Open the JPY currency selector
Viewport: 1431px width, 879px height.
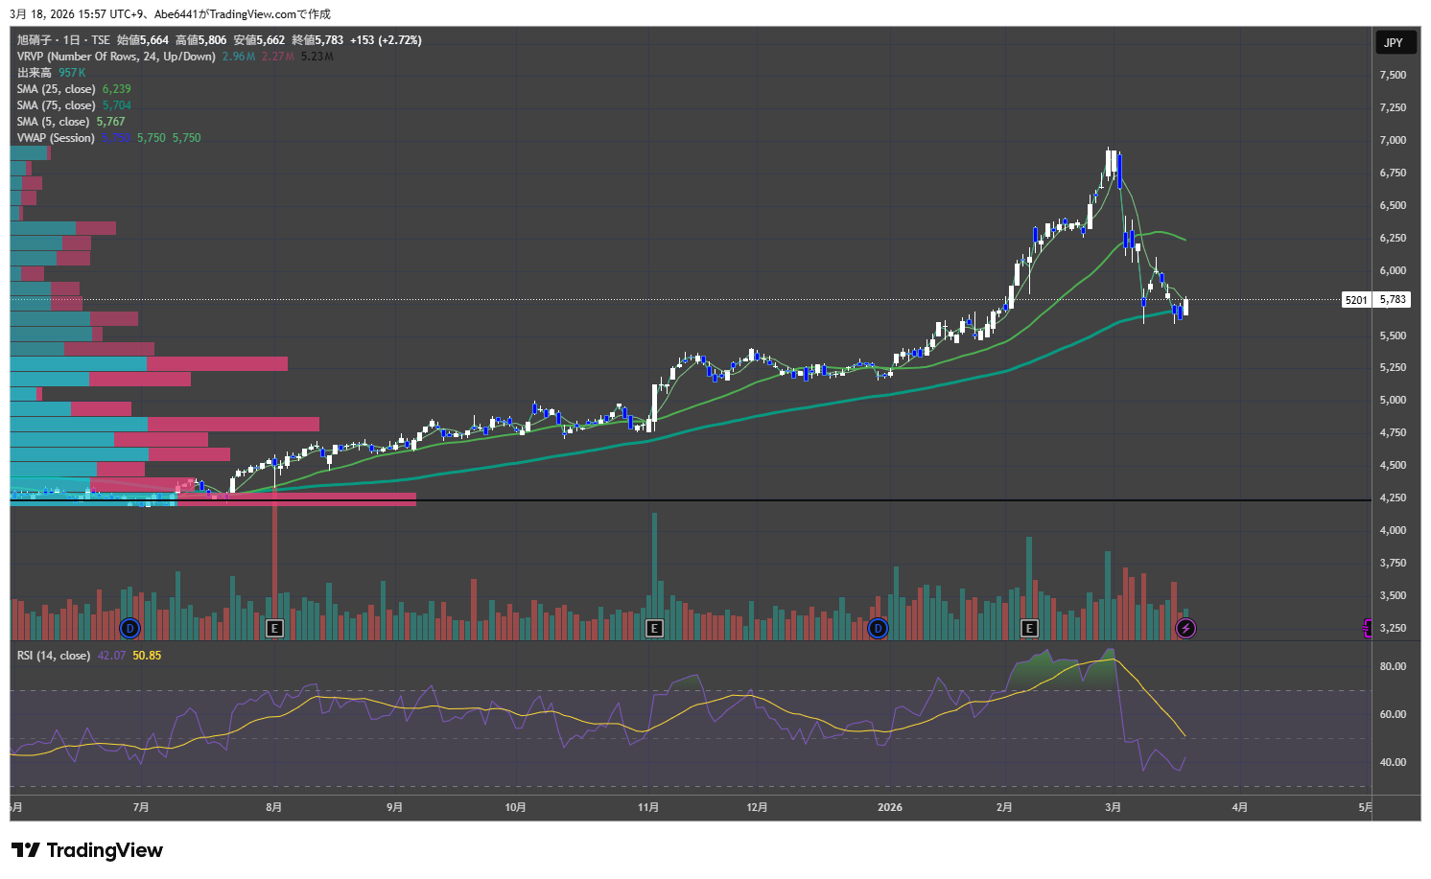point(1394,42)
